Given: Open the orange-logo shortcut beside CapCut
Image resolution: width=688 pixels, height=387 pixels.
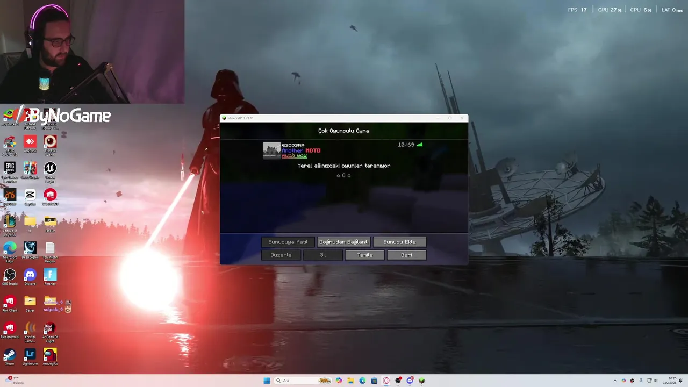Looking at the screenshot, I should coord(10,197).
